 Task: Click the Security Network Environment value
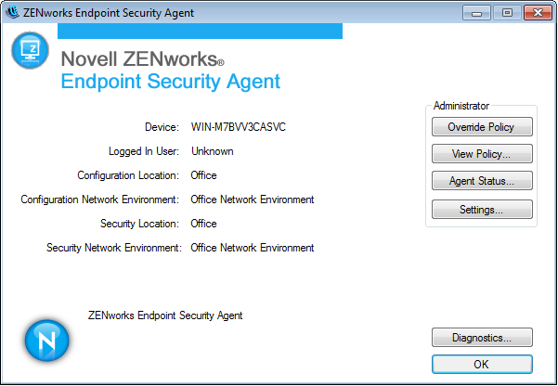252,248
